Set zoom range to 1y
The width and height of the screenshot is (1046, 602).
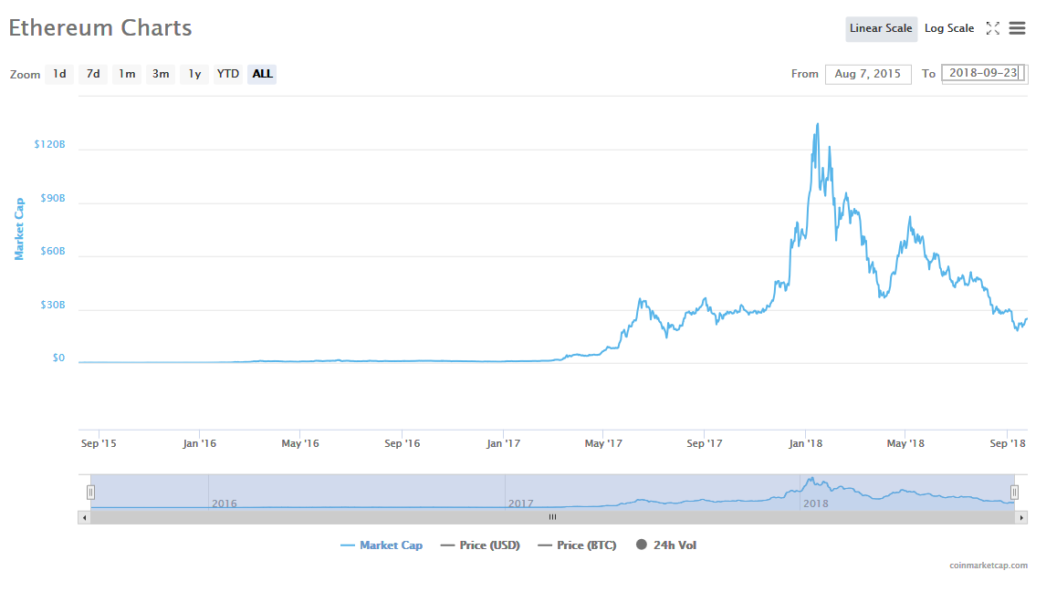coord(194,74)
